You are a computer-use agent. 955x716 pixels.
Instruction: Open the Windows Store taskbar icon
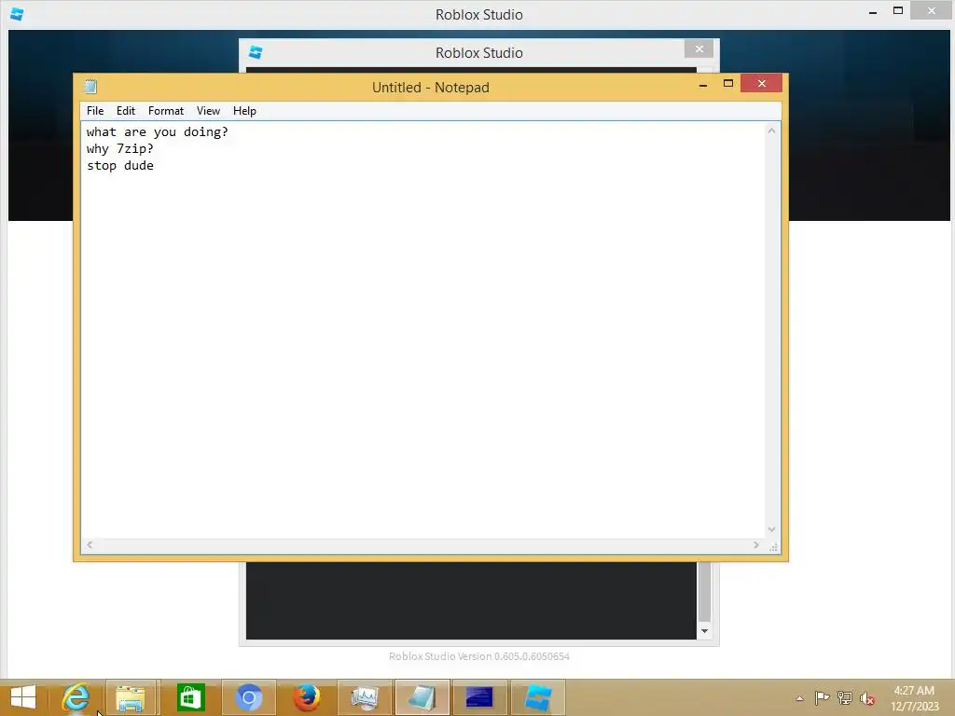click(190, 697)
